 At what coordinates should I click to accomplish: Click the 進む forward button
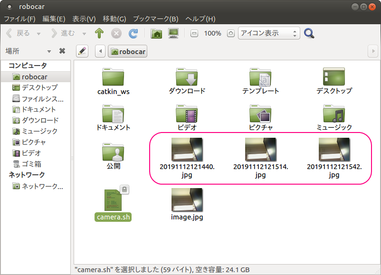click(x=63, y=33)
